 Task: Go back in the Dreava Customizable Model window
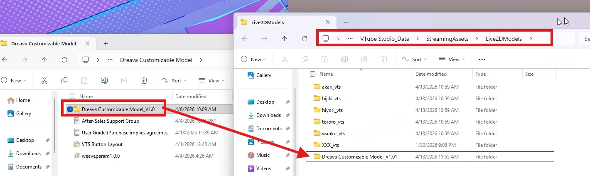[x=4, y=60]
